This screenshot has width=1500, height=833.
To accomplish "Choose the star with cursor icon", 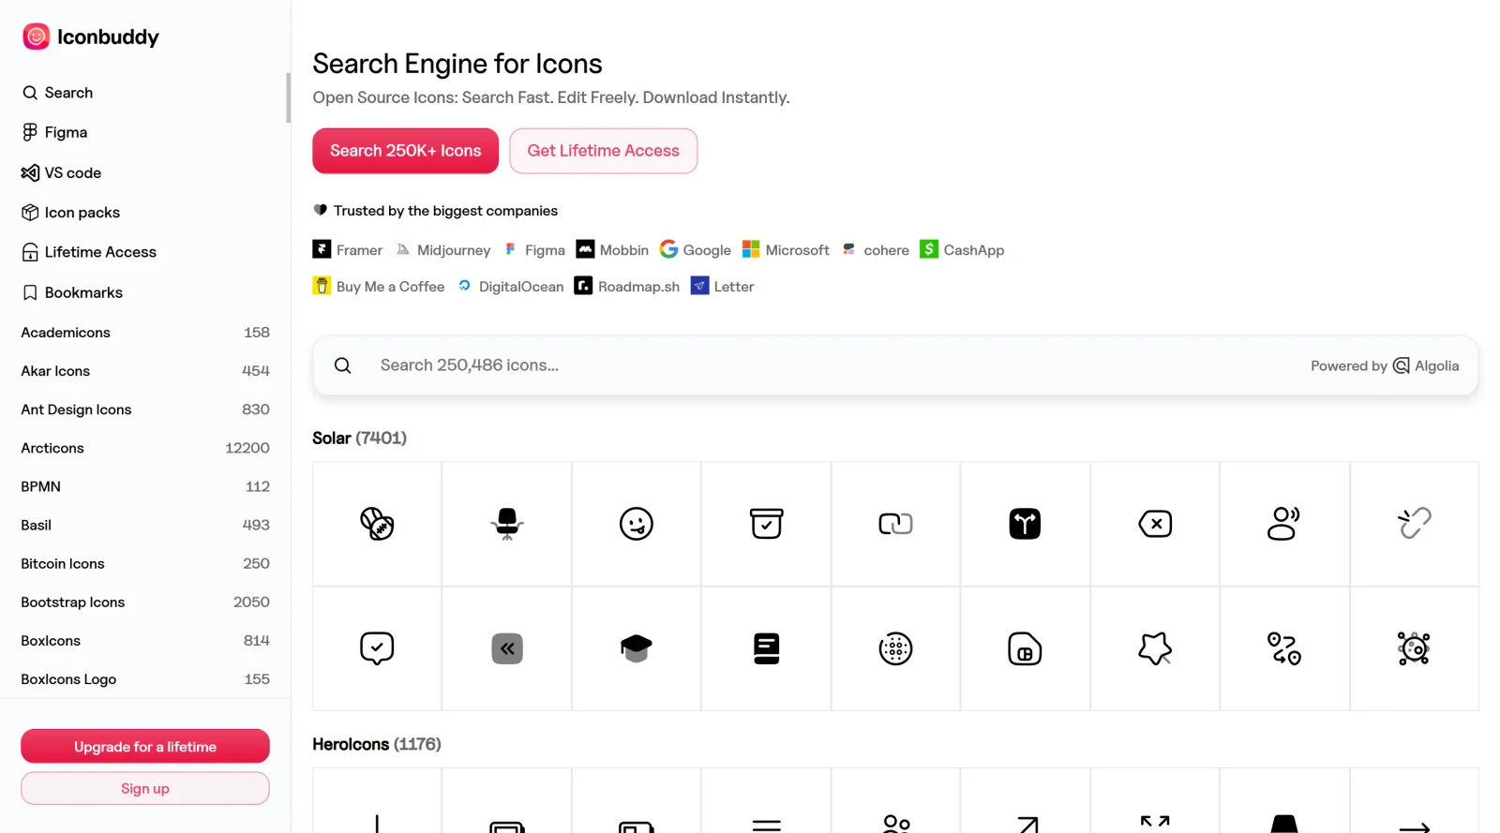I will coord(1155,648).
